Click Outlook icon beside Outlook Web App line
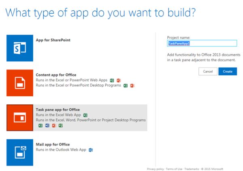Image resolution: width=243 pixels, height=171 pixels. [x=91, y=150]
